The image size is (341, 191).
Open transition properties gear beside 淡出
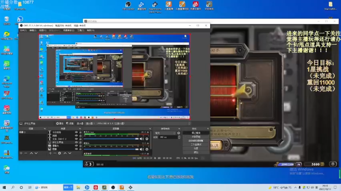[179, 133]
